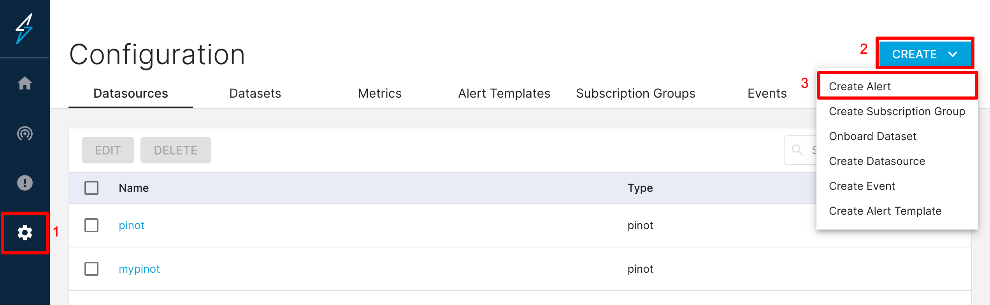Image resolution: width=990 pixels, height=305 pixels.
Task: Click the ThirdEye lightning logo
Action: point(24,28)
